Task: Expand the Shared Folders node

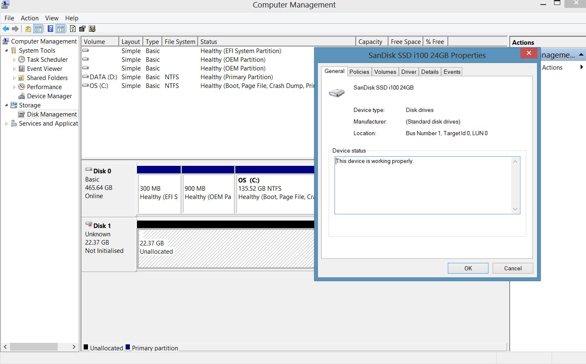Action: (14, 78)
